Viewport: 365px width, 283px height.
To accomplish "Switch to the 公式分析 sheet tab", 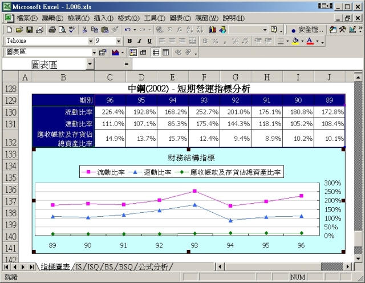I will point(153,266).
